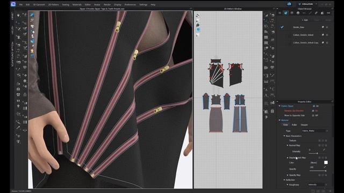Switch to the Puller material tab
The width and height of the screenshot is (344, 193).
[x=294, y=125]
